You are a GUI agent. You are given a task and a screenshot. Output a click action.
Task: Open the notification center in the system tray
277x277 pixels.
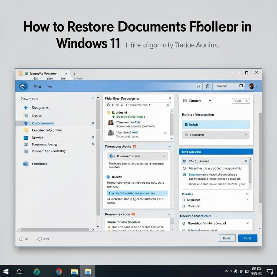point(270,272)
